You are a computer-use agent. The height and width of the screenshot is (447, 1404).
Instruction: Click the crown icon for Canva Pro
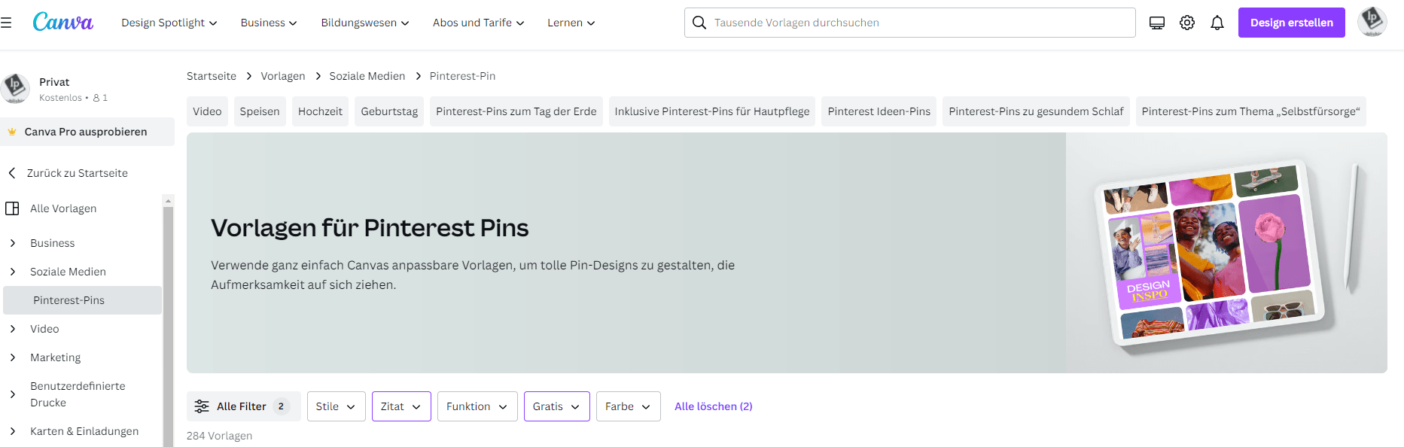(x=12, y=132)
